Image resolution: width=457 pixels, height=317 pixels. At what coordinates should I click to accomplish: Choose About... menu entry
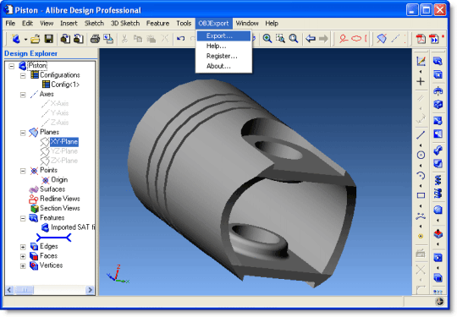click(x=223, y=66)
